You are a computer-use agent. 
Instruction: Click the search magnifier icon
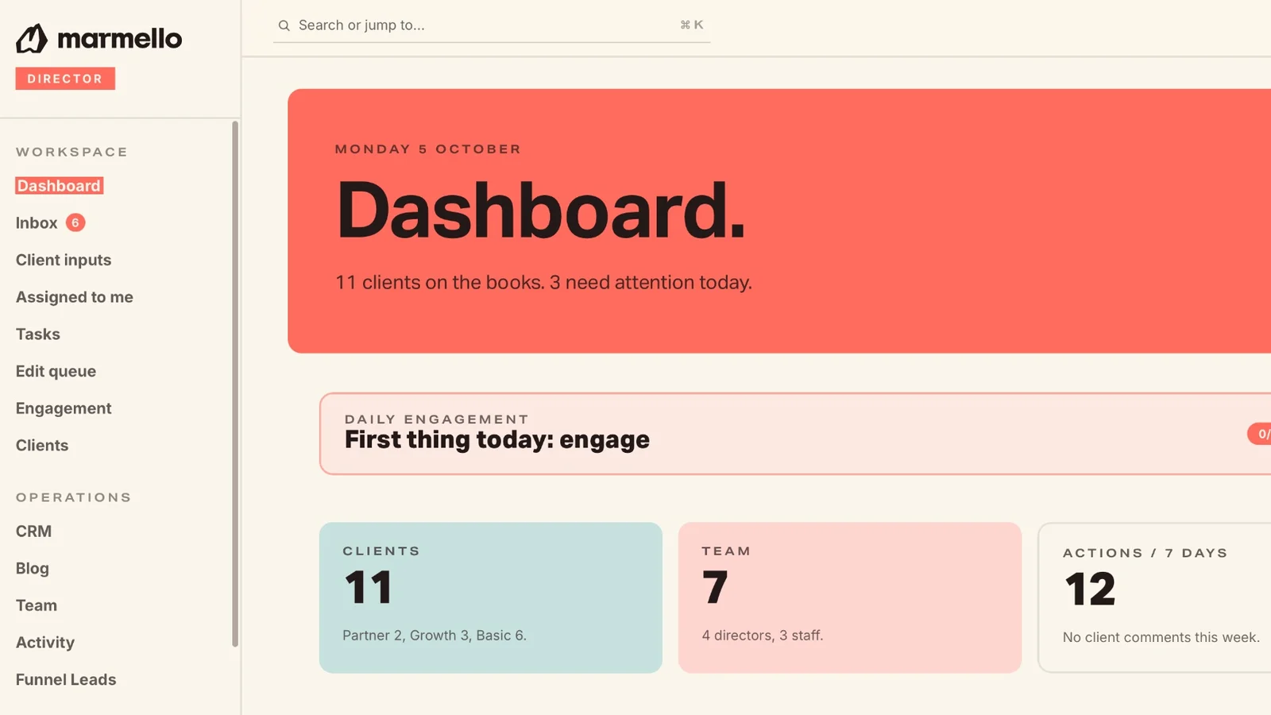tap(284, 25)
